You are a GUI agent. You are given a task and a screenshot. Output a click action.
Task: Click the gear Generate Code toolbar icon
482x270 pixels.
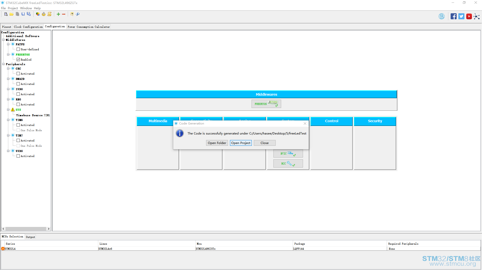pyautogui.click(x=44, y=14)
